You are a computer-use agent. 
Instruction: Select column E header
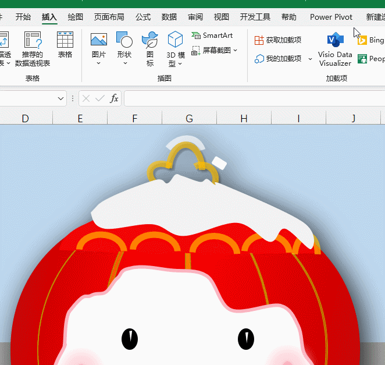click(80, 119)
